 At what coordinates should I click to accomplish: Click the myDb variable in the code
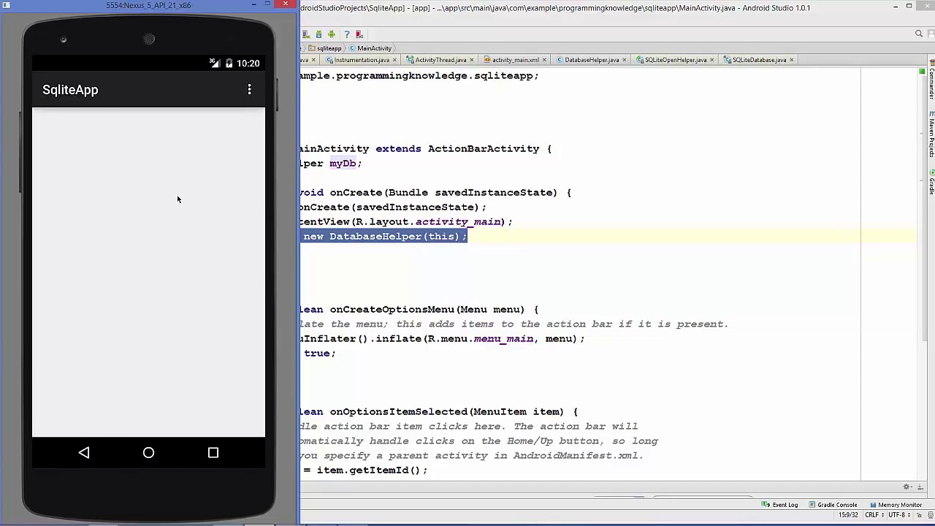tap(343, 164)
